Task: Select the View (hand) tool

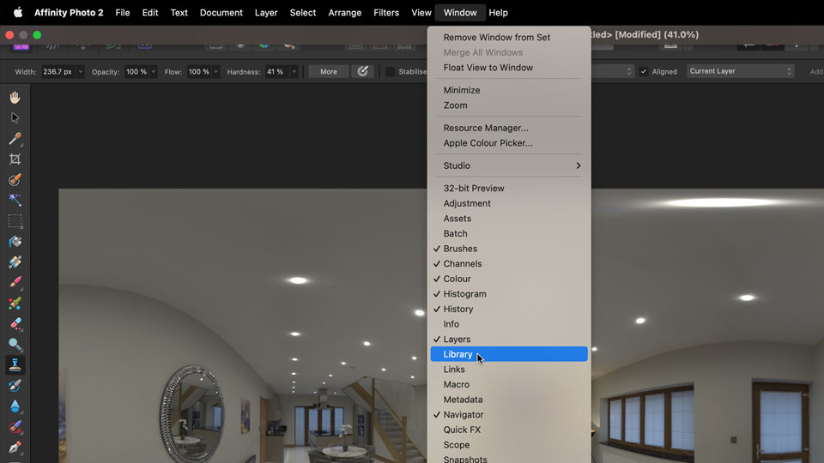Action: tap(15, 97)
